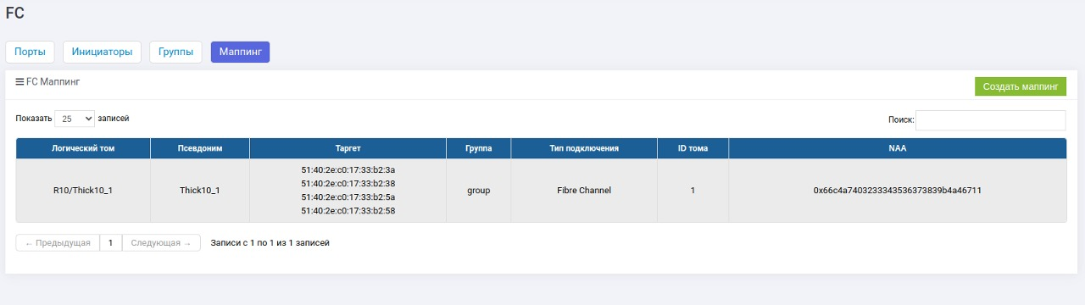The image size is (1085, 305).
Task: Focus the Поиск search field
Action: 990,120
